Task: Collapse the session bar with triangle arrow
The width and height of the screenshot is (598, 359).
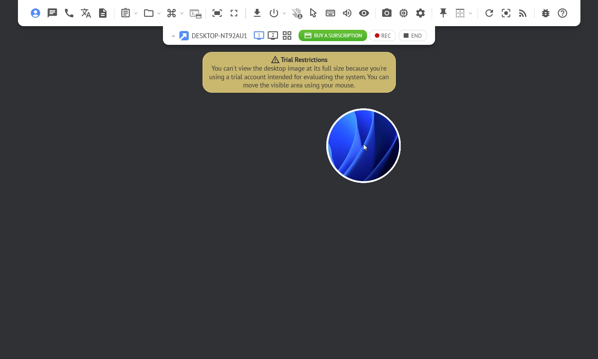Action: click(x=173, y=36)
